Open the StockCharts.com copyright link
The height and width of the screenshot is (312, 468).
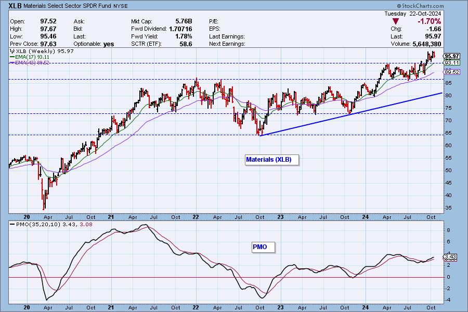420,6
